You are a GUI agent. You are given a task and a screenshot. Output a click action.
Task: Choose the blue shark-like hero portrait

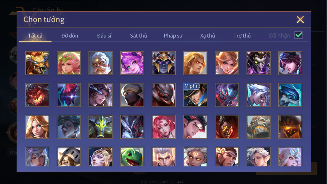[290, 95]
